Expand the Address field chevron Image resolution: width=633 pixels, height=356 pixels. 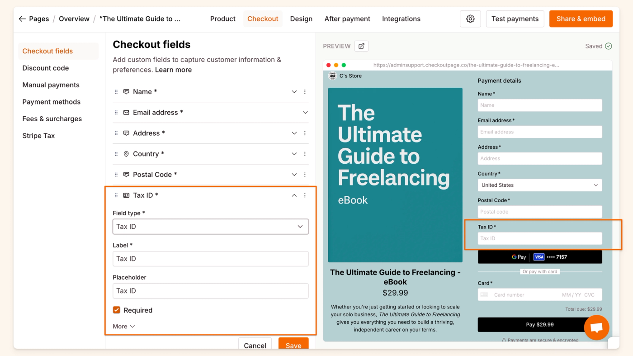pyautogui.click(x=294, y=133)
